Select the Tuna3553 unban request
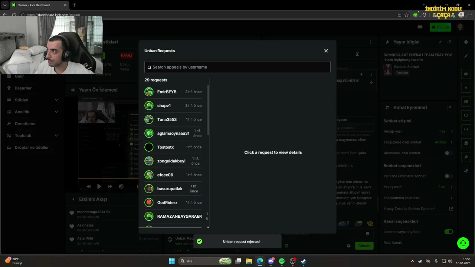This screenshot has width=475, height=267. pyautogui.click(x=173, y=119)
